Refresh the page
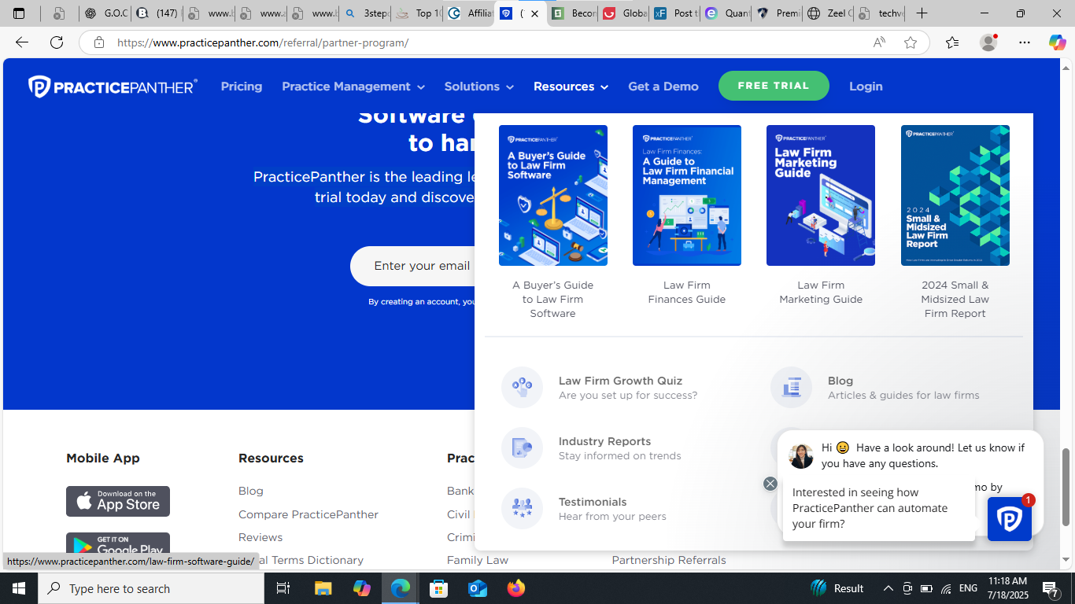This screenshot has height=604, width=1075. [57, 42]
